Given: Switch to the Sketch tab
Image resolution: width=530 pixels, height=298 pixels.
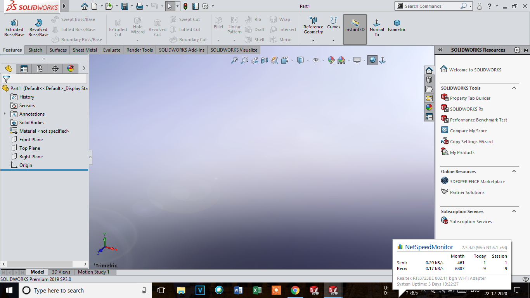Looking at the screenshot, I should click(35, 50).
